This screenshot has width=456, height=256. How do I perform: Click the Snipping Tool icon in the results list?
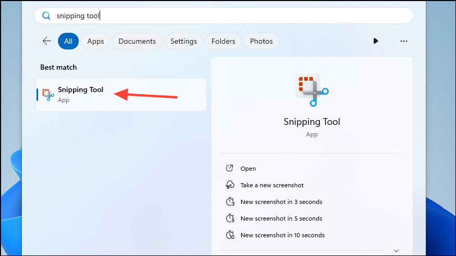[48, 95]
